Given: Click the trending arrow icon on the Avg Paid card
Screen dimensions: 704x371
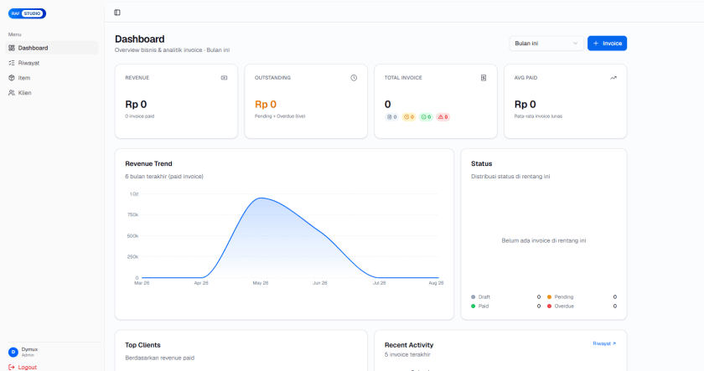Looking at the screenshot, I should pos(613,78).
